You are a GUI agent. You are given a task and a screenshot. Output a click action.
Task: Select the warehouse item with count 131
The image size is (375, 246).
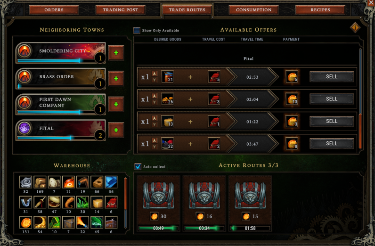(25, 222)
